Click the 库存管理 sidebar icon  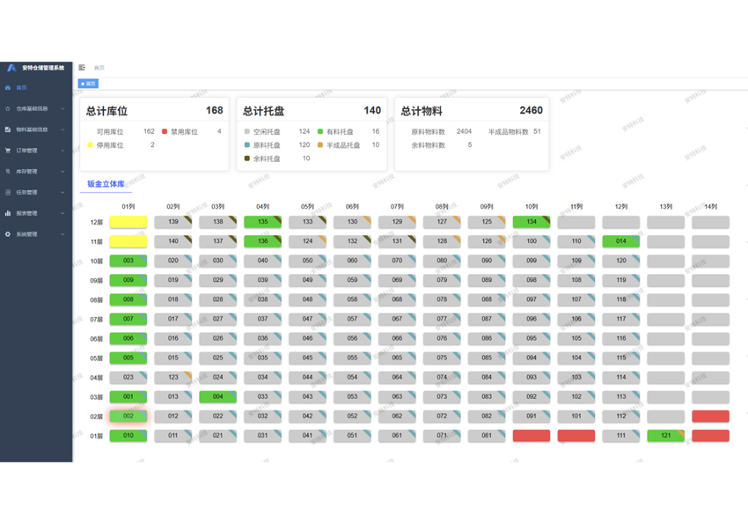(x=8, y=172)
